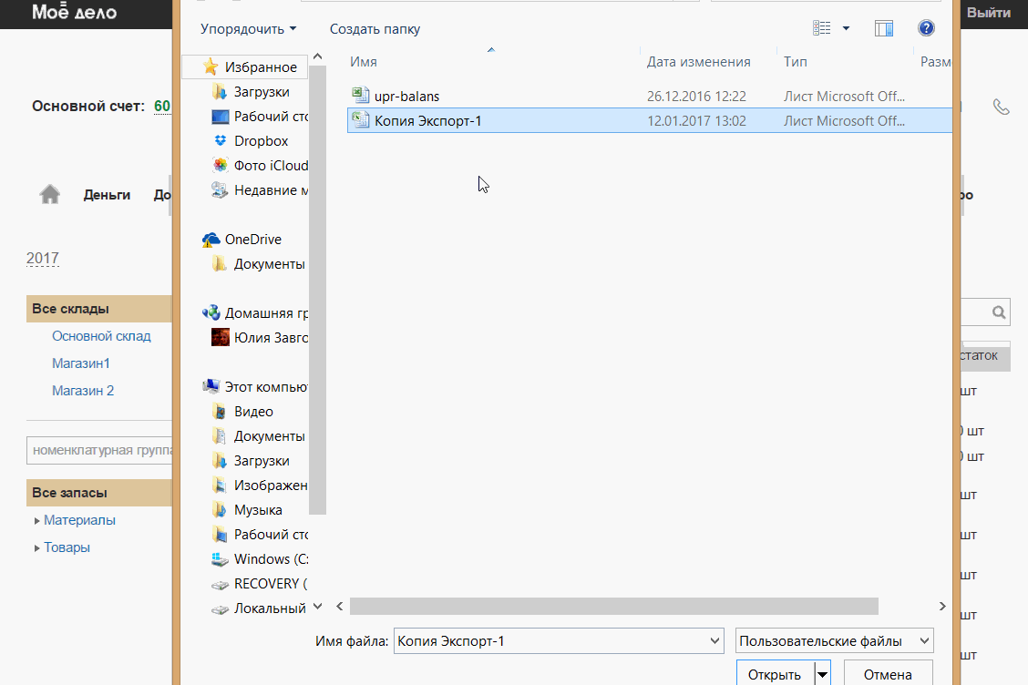This screenshot has width=1028, height=685.
Task: Click Создать папку button
Action: 375,29
